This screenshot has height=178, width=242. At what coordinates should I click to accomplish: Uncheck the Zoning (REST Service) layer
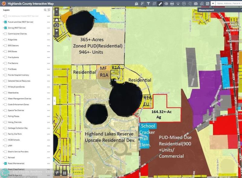coord(5,28)
